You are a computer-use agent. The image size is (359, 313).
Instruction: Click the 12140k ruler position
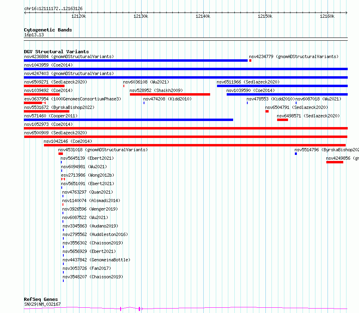(203, 16)
